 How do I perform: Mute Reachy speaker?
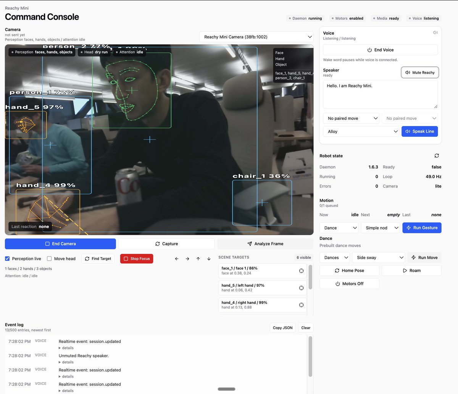coord(419,73)
